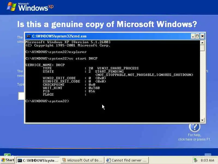Click the Windows XP logo

click(30, 7)
